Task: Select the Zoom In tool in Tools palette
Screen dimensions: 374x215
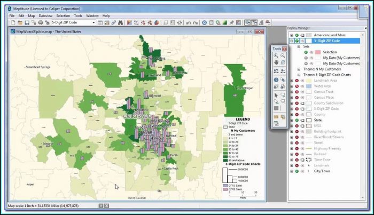Action: pos(276,55)
